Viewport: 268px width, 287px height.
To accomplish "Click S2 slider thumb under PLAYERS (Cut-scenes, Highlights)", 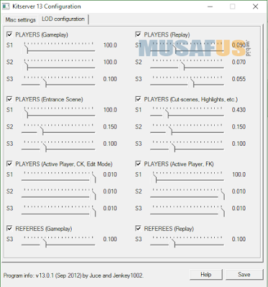I will click(x=169, y=131).
